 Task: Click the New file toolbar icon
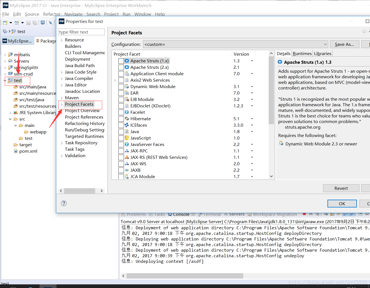point(5,23)
